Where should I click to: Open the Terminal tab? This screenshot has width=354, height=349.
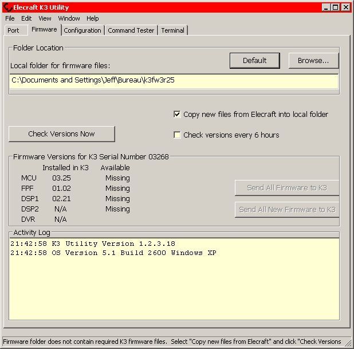(173, 30)
